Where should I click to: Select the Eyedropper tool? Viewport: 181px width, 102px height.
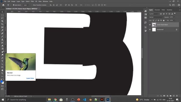pyautogui.click(x=2, y=30)
